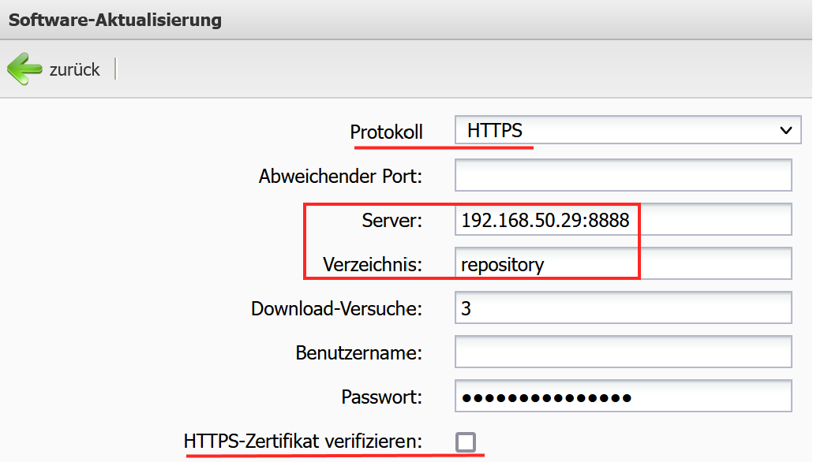Focus the empty Benutzername input field
Screen dimensions: 813x462
[x=623, y=352]
